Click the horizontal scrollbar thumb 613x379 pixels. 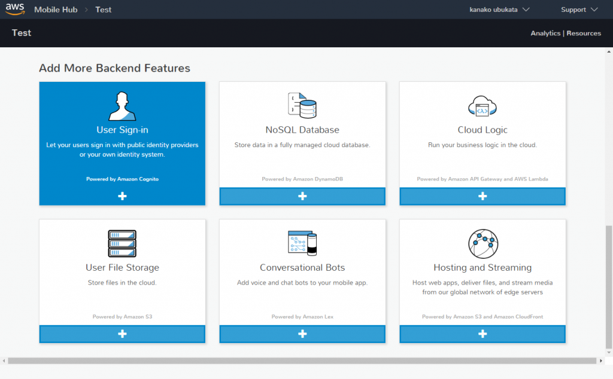[x=302, y=360]
